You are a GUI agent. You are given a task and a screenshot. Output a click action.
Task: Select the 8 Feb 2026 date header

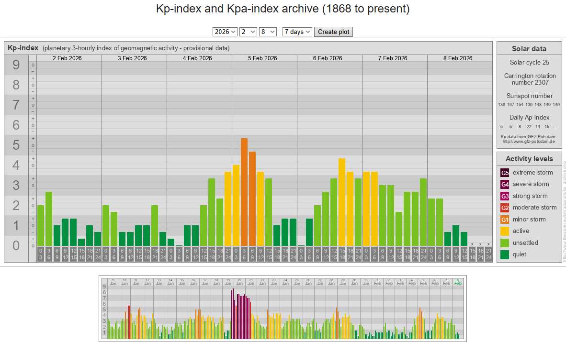click(458, 58)
